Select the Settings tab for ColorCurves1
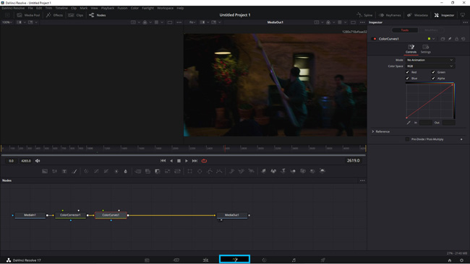The image size is (470, 264). (x=425, y=49)
